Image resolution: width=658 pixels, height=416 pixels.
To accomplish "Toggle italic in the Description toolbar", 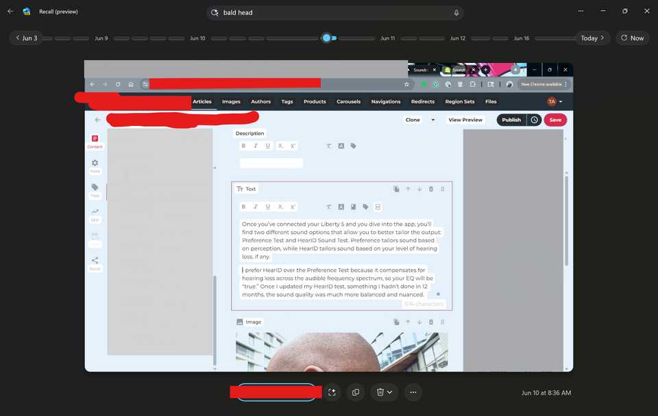I will pos(254,146).
